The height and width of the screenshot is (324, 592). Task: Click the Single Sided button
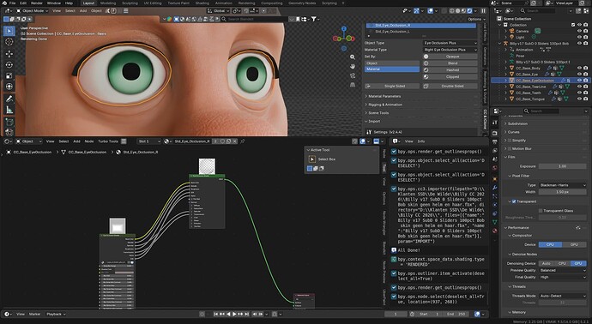(x=392, y=86)
